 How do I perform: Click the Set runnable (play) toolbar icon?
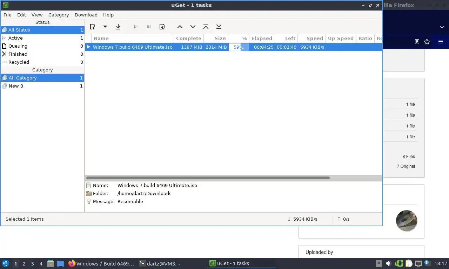coord(136,27)
